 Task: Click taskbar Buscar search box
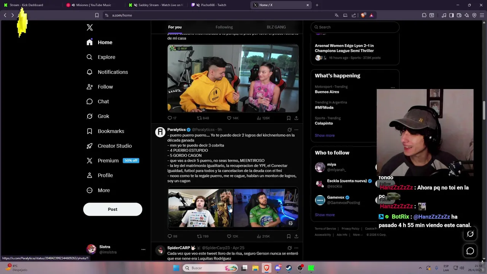209,268
